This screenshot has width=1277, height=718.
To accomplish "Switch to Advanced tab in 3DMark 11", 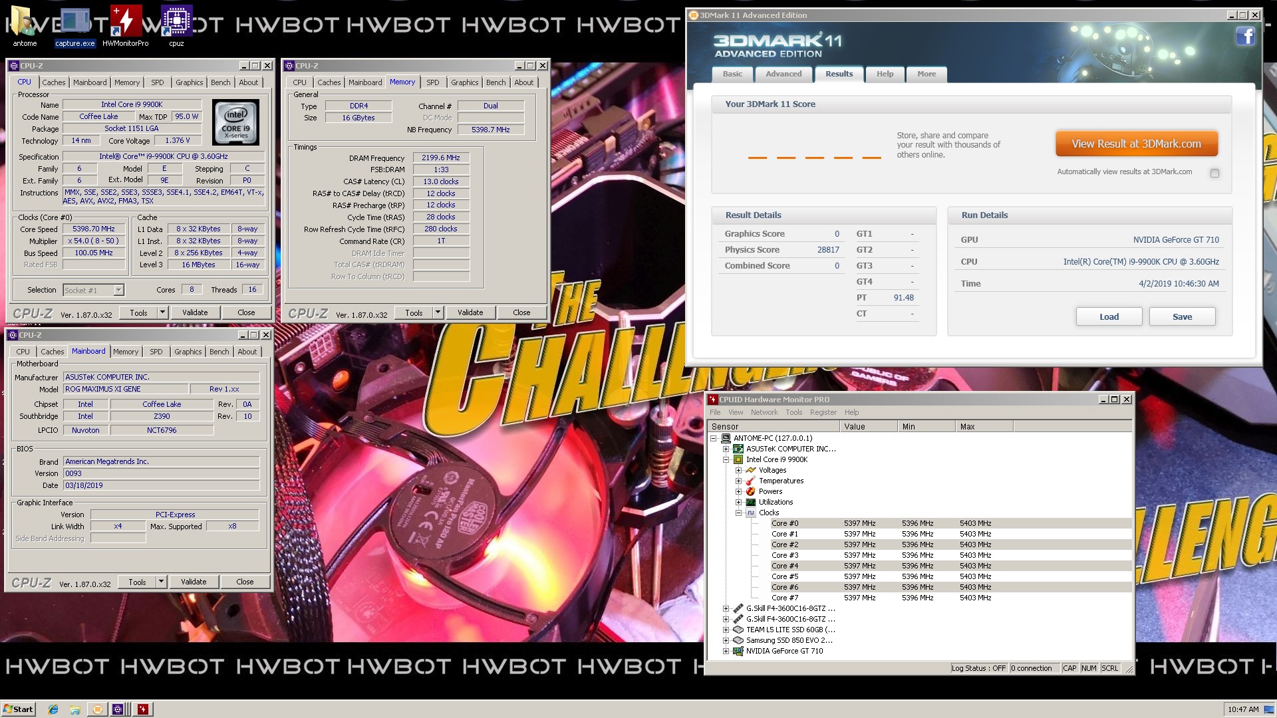I will click(783, 74).
